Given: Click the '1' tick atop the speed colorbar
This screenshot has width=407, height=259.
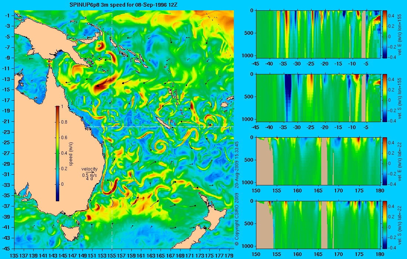Looking at the screenshot, I should pyautogui.click(x=62, y=107).
